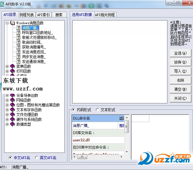This screenshot has width=193, height=170.
Task: Click the book icon for 文件处理函数
Action: (x=12, y=115)
